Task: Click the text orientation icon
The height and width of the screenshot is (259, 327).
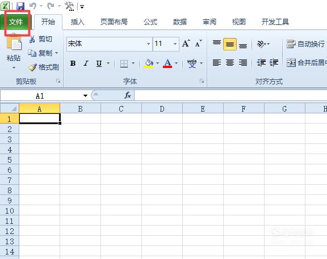Action: click(x=262, y=44)
